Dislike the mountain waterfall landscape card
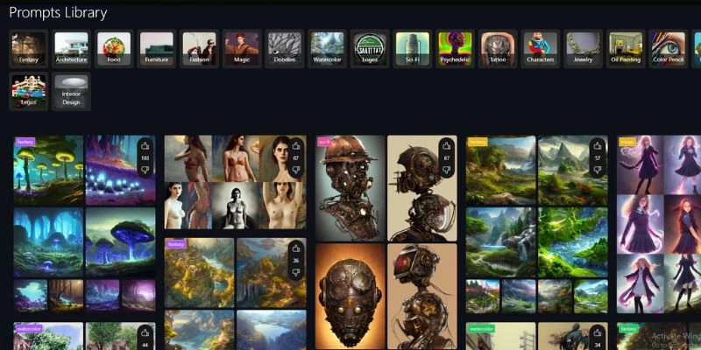Viewport: 701px width, 350px height. [x=597, y=170]
